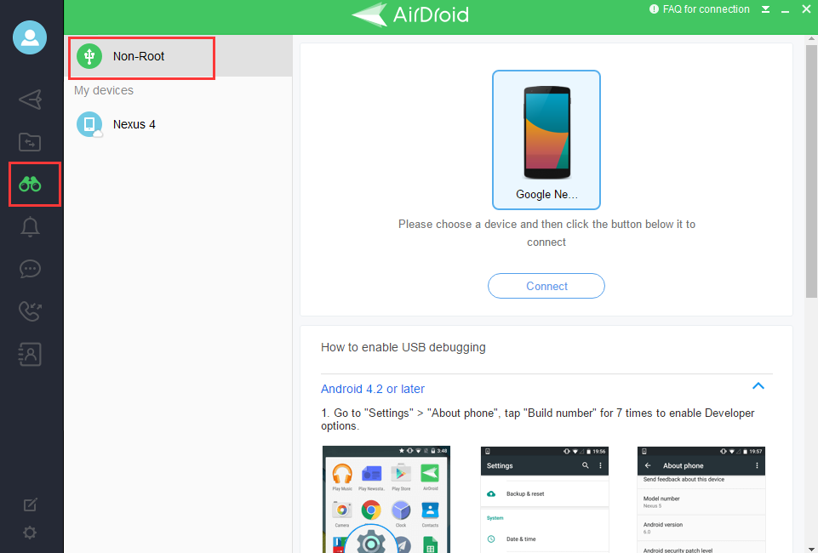Click the feedback edit icon
The image size is (818, 553).
31,505
